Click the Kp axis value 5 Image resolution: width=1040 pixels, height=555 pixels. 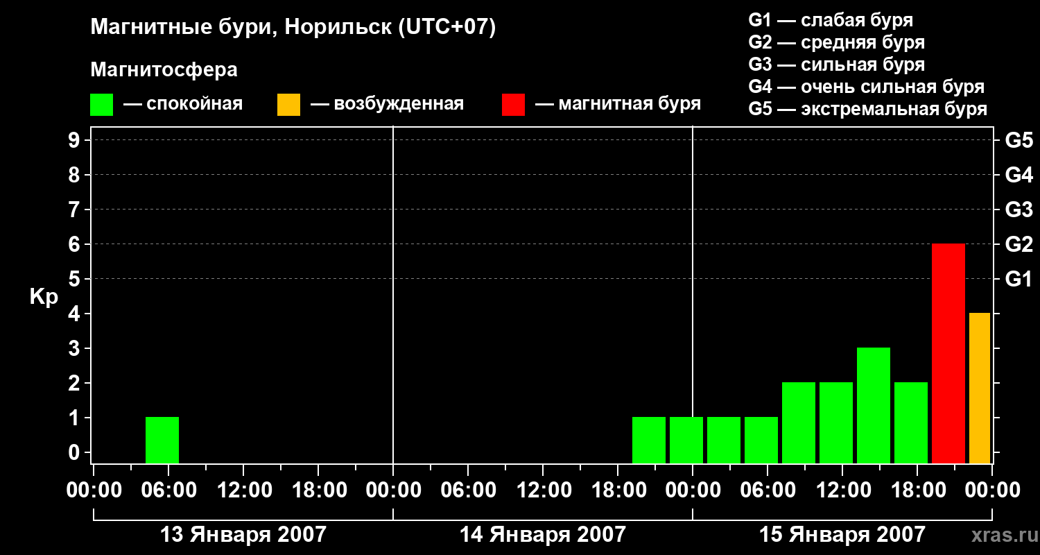point(76,279)
